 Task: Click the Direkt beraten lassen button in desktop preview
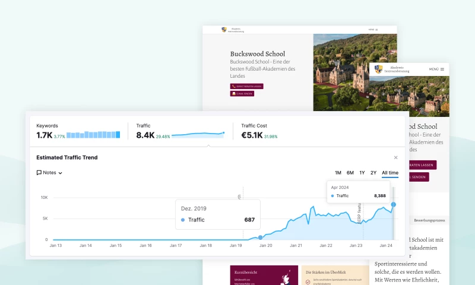point(246,86)
